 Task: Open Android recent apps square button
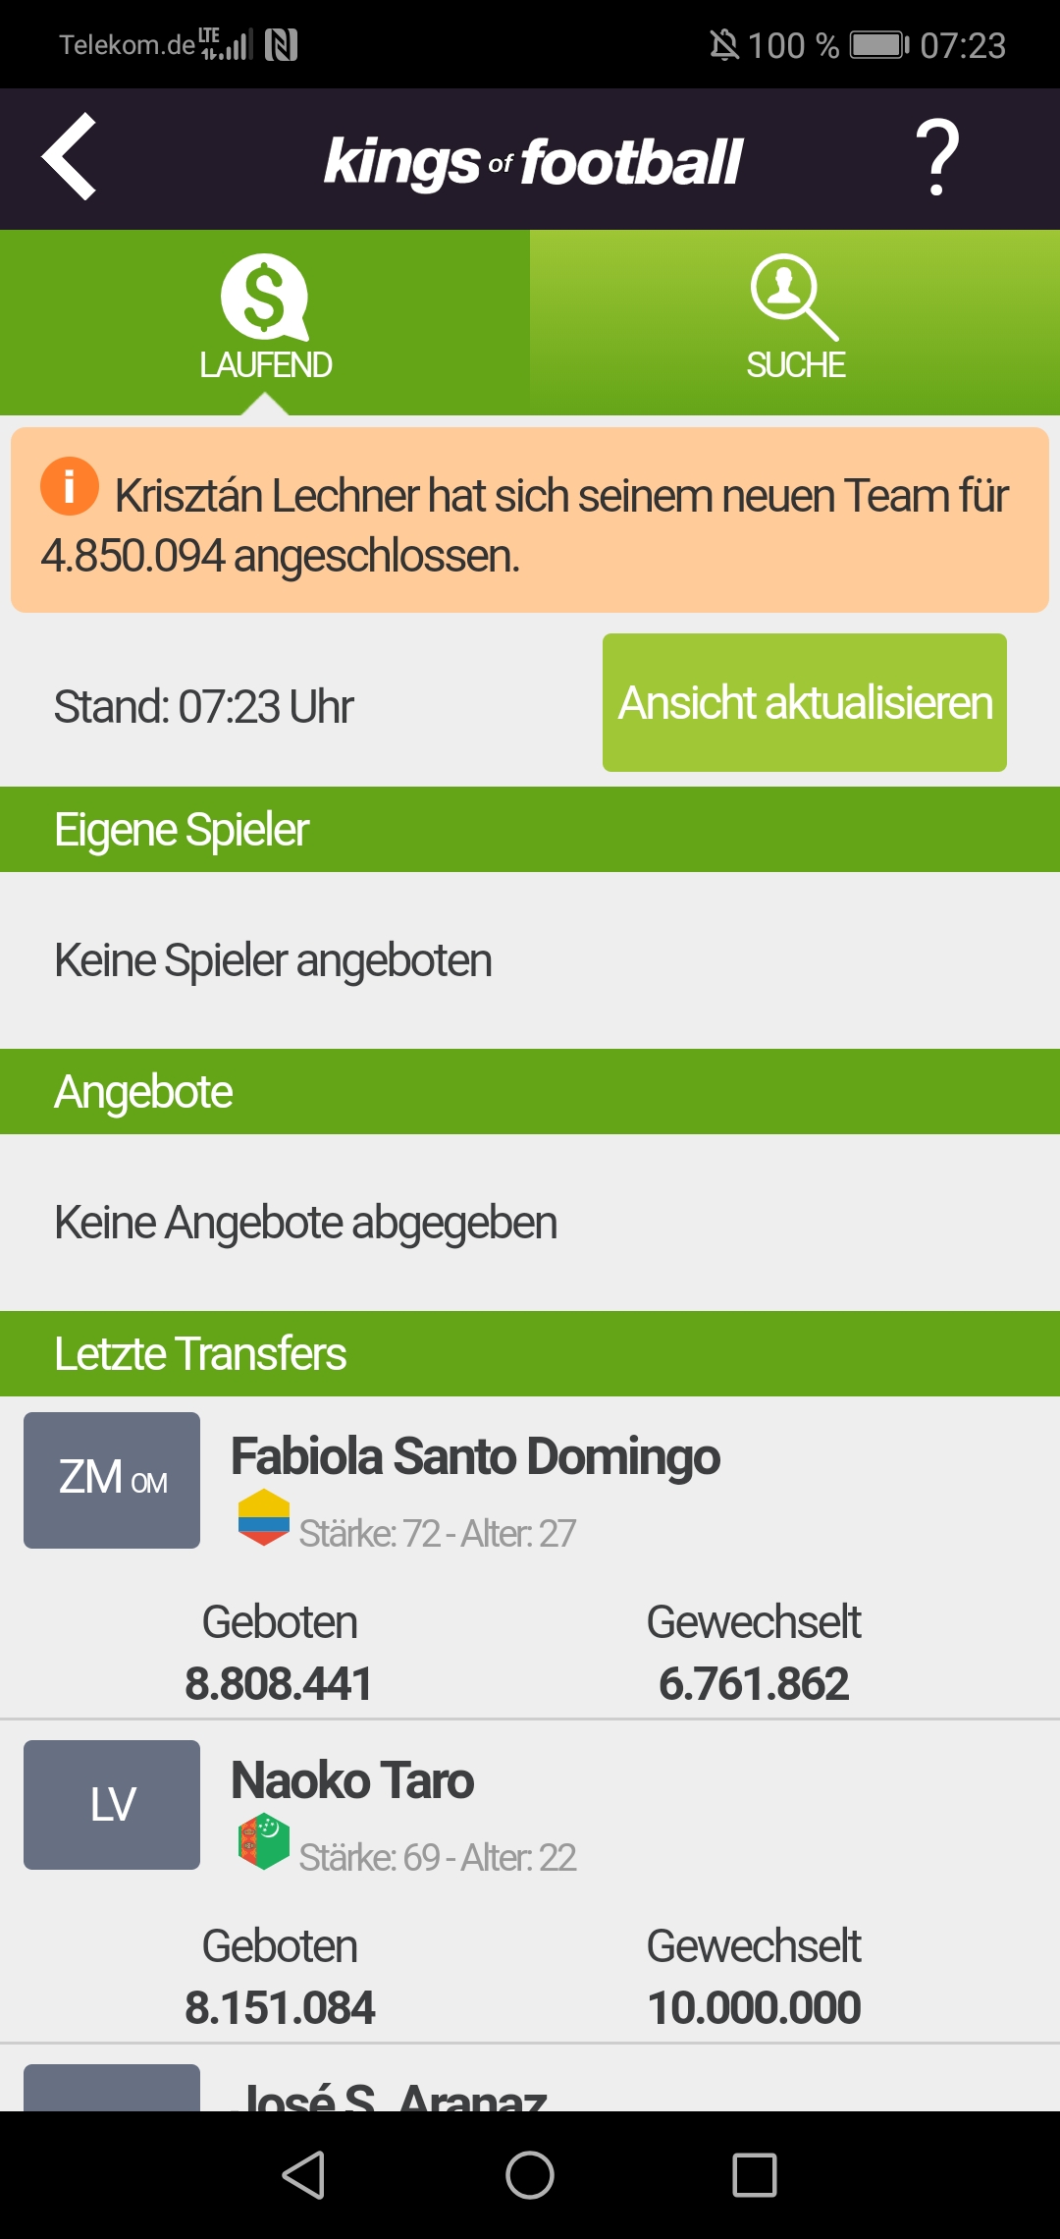(755, 2175)
